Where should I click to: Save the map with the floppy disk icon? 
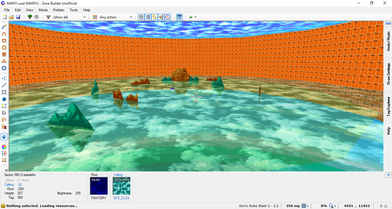18,17
